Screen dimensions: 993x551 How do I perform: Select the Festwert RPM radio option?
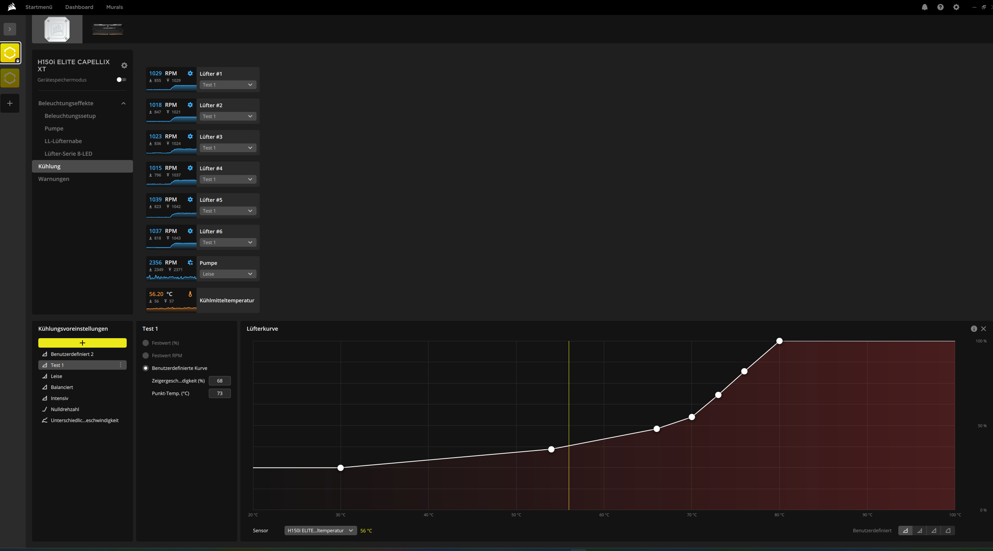point(146,356)
